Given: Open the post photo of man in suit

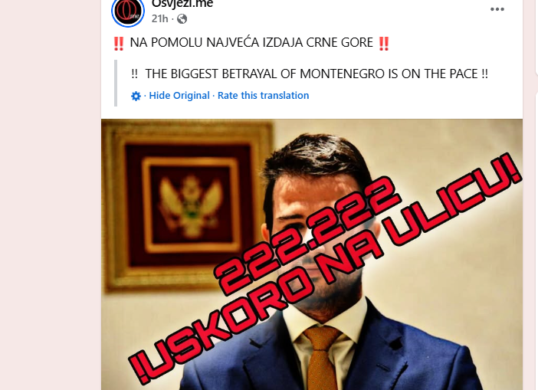Looking at the screenshot, I should tap(312, 254).
